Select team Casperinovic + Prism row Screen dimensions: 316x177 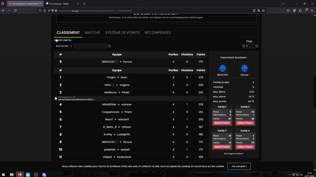(x=131, y=112)
